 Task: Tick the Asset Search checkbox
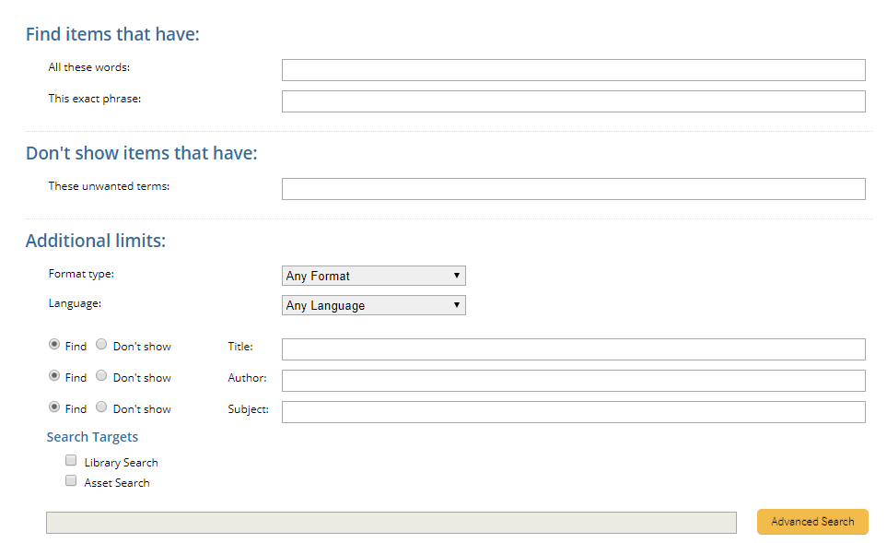tap(71, 481)
